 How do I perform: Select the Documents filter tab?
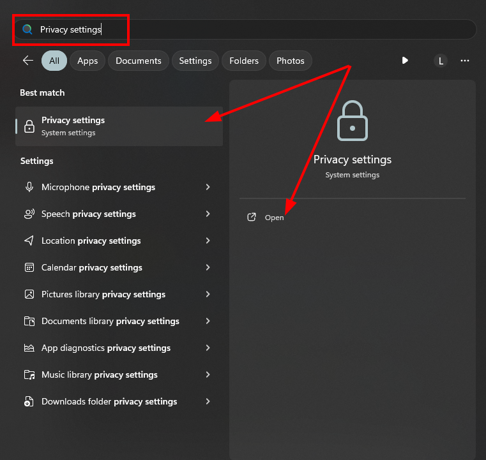(x=139, y=61)
